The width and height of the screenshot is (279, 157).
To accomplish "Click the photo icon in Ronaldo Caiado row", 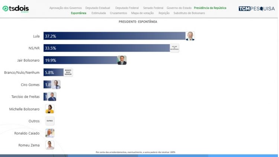I will (x=49, y=133).
